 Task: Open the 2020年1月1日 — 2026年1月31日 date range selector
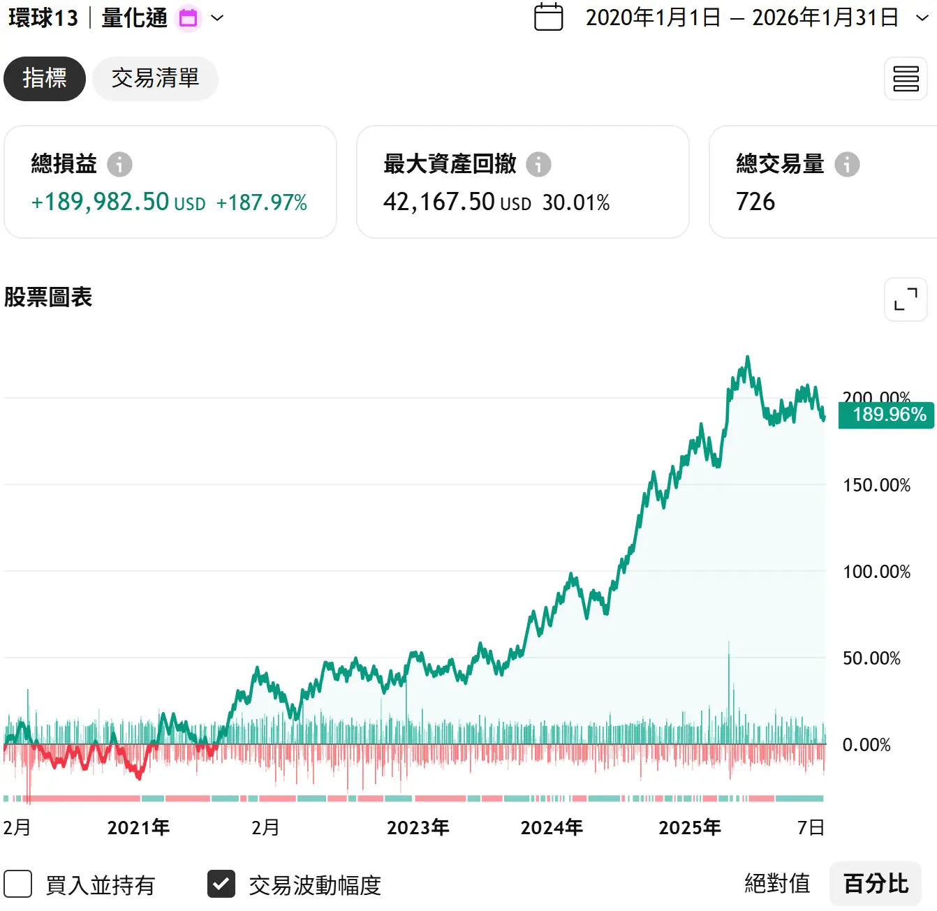[x=742, y=18]
